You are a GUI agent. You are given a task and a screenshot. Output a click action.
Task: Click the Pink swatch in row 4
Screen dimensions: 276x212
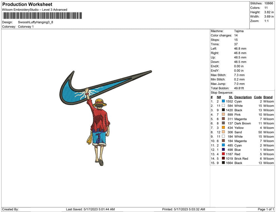(x=223, y=115)
